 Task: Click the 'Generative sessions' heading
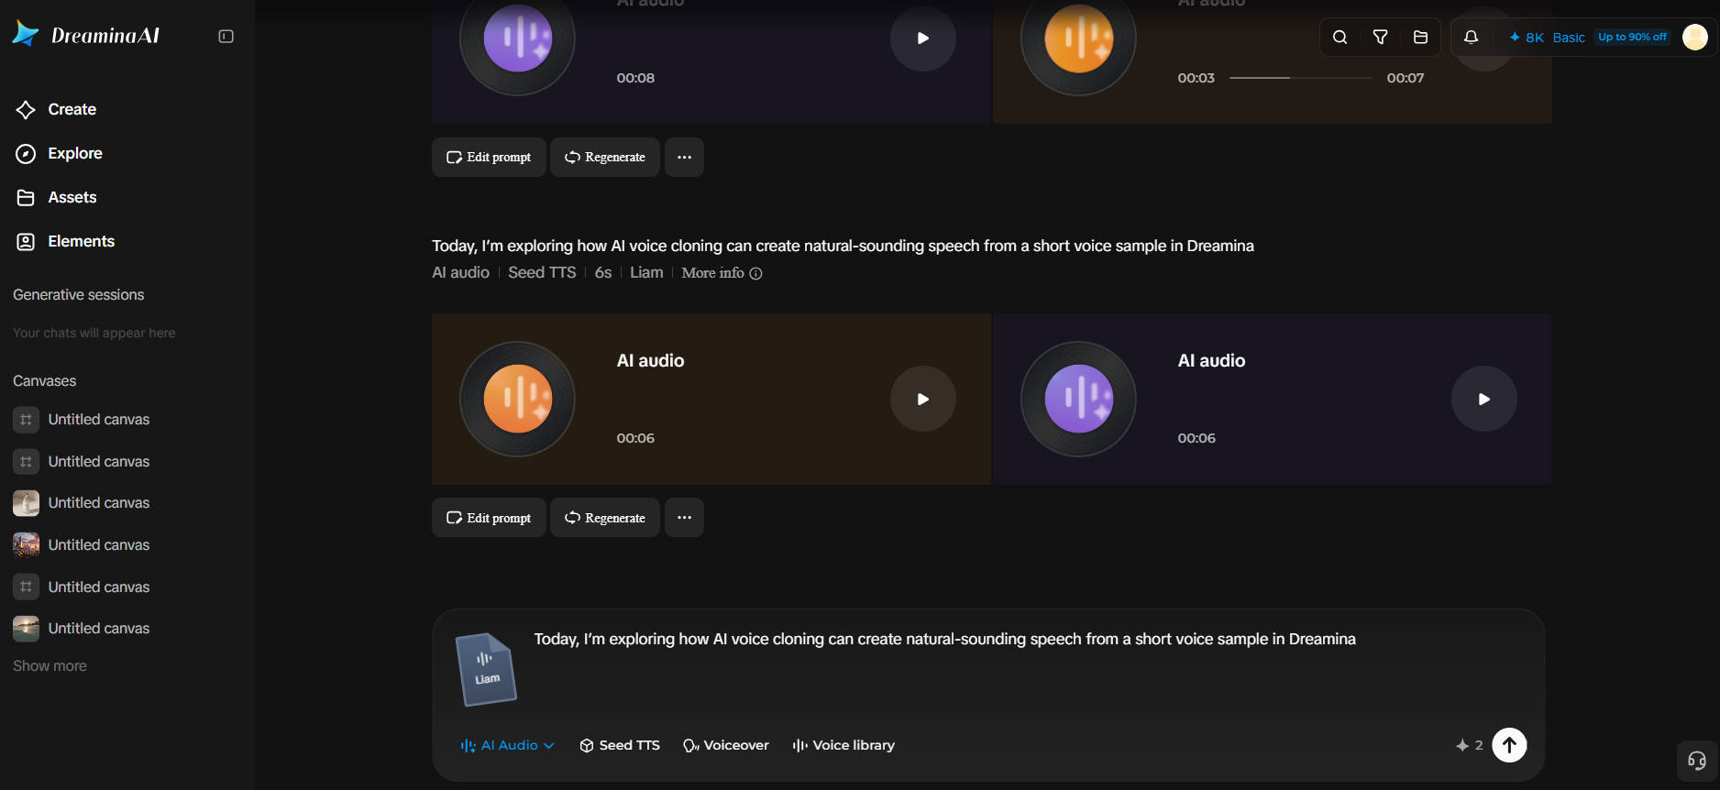pos(79,295)
